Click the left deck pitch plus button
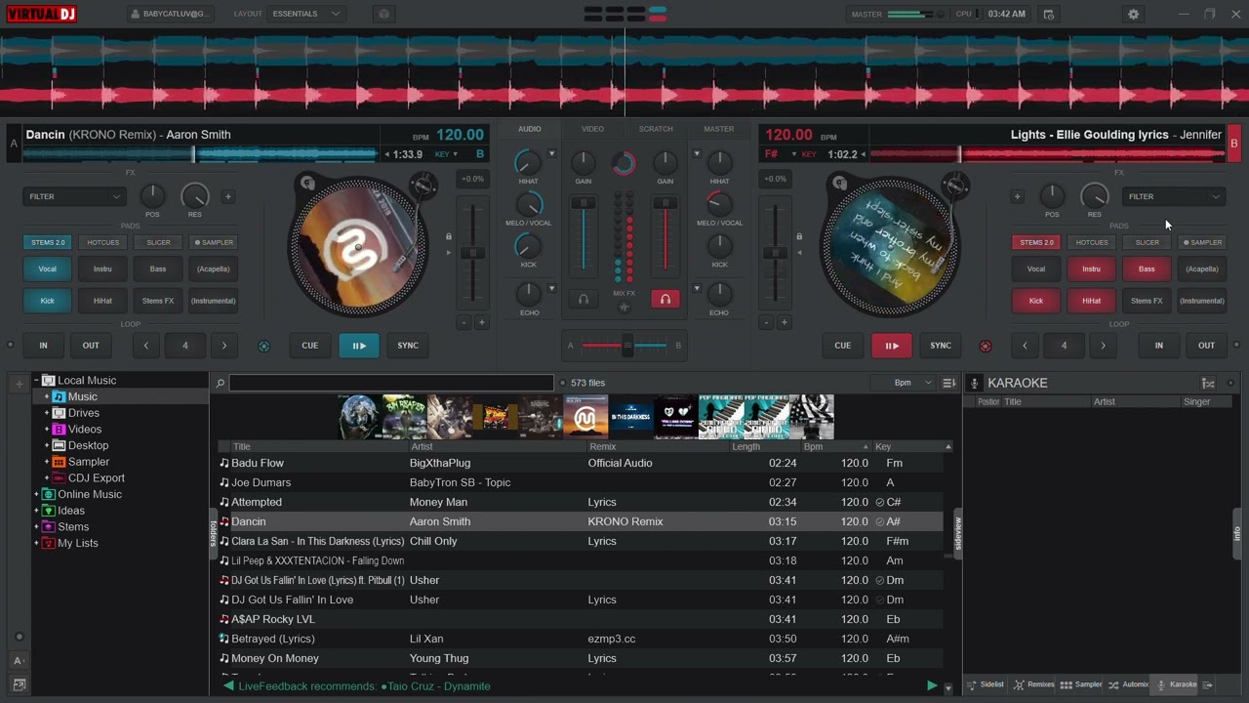The width and height of the screenshot is (1249, 703). 481,322
